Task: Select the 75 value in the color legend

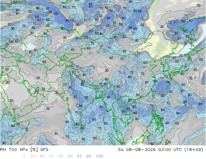Action: pos(60,156)
